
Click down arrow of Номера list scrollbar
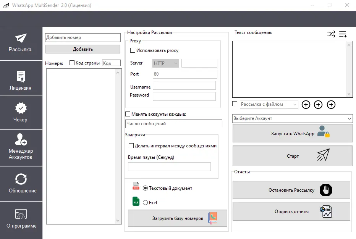pyautogui.click(x=118, y=220)
